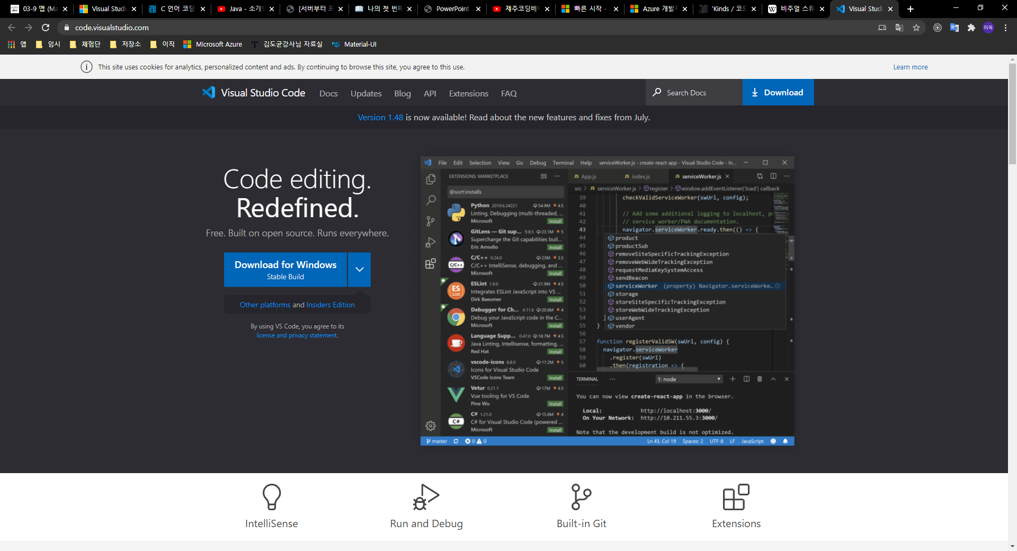Click the Visual Studio Code logo
The width and height of the screenshot is (1017, 551).
[254, 93]
